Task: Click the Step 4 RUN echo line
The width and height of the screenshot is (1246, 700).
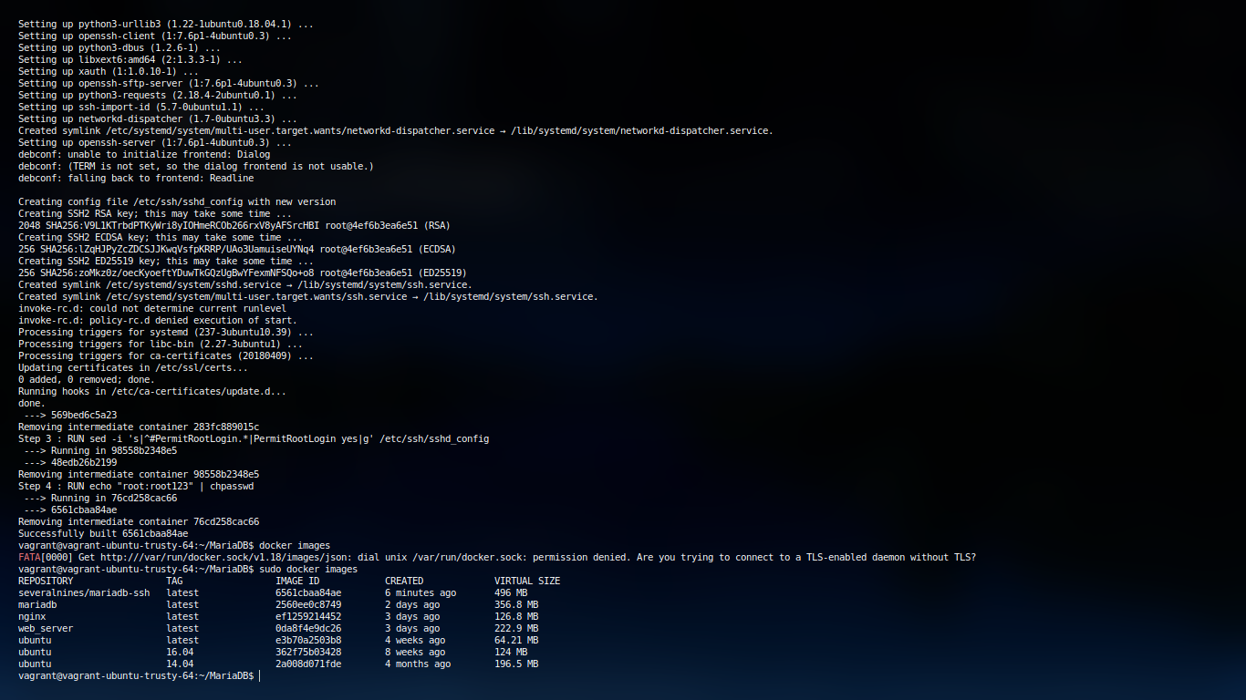Action: 136,487
